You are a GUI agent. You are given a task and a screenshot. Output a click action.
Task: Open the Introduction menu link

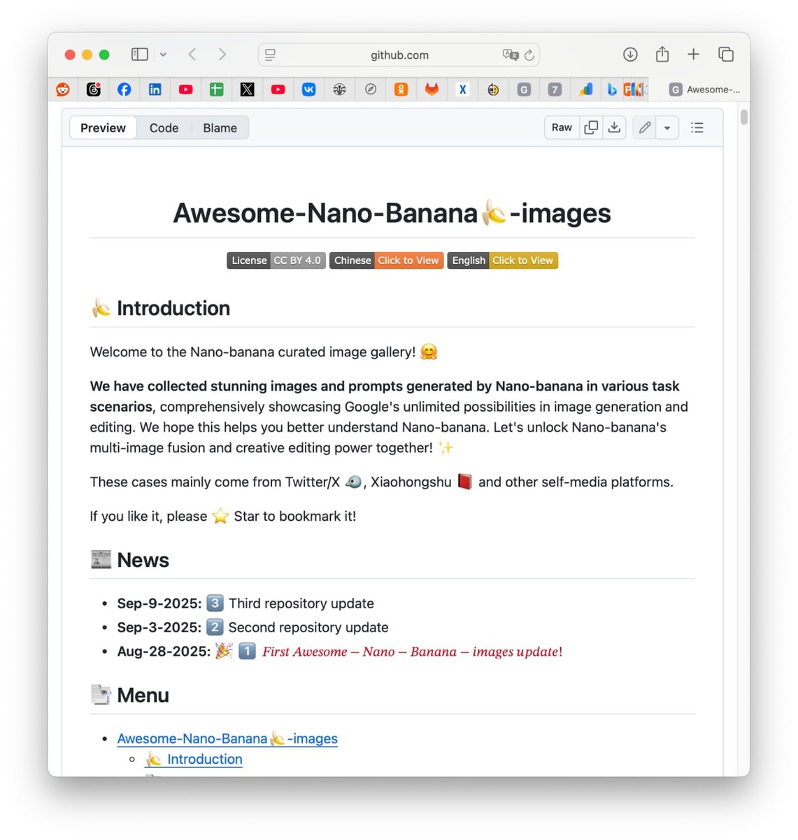click(x=204, y=759)
